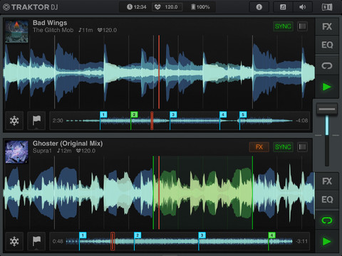Tap the cue flag icon on Ghoster deck
342x256 pixels.
(36, 241)
